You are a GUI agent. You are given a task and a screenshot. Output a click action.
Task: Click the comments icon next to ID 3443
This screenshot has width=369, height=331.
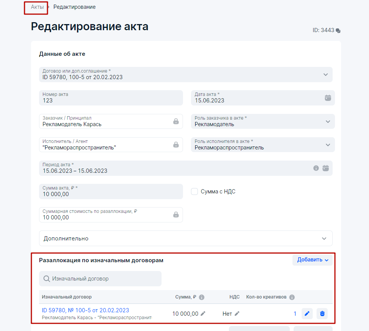338,31
